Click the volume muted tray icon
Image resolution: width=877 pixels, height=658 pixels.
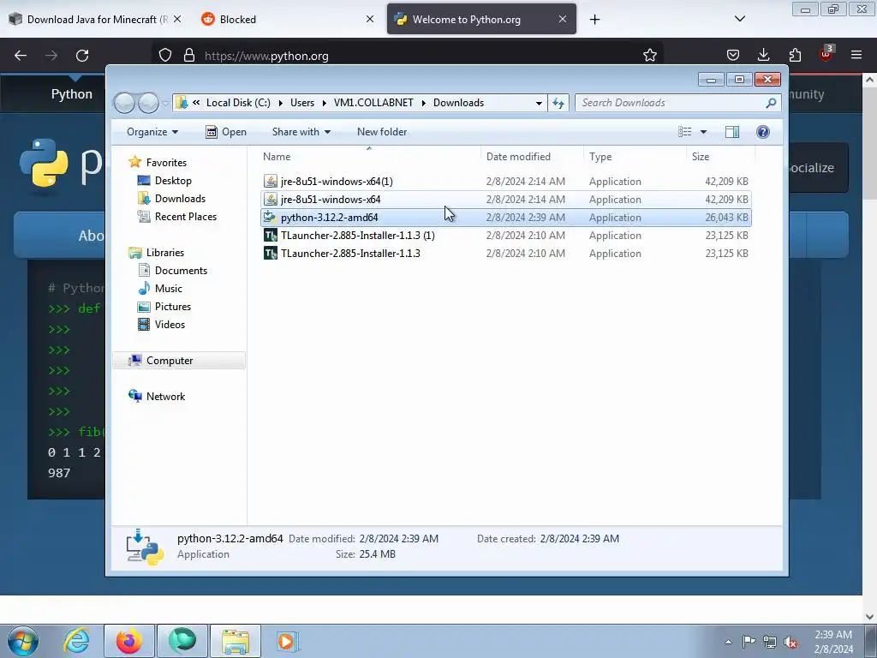pyautogui.click(x=790, y=642)
